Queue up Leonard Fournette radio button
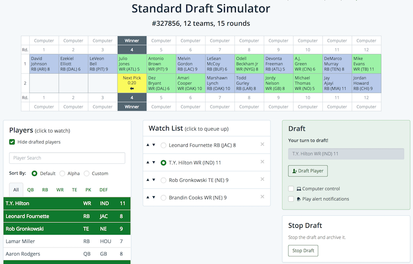Screen dimensions: 413x264 tap(163, 145)
